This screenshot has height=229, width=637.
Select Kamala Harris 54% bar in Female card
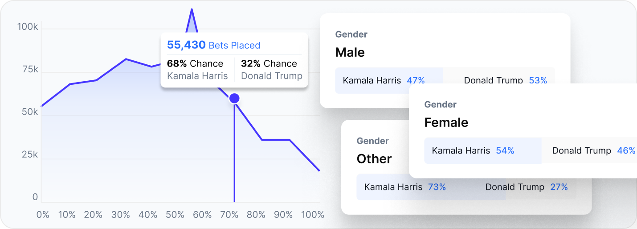(473, 151)
